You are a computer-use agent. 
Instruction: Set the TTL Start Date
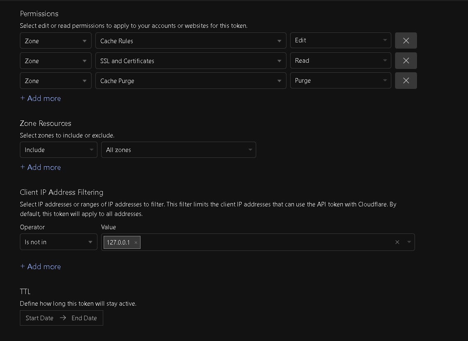point(39,318)
